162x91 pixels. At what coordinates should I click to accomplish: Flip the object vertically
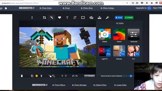coord(66,76)
